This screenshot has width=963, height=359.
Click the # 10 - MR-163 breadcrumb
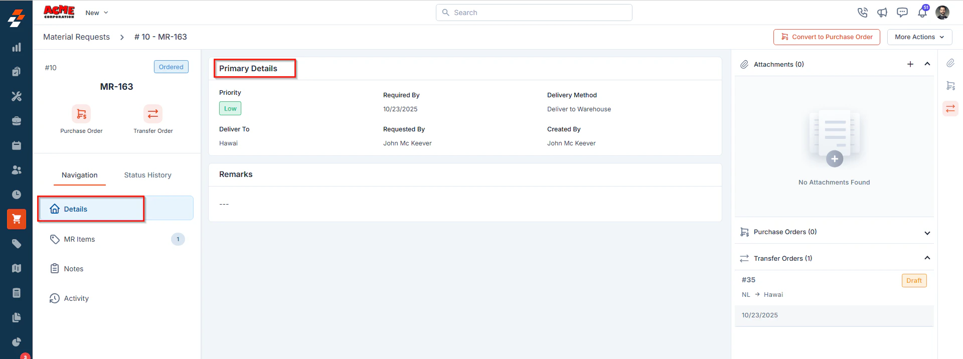coord(160,37)
